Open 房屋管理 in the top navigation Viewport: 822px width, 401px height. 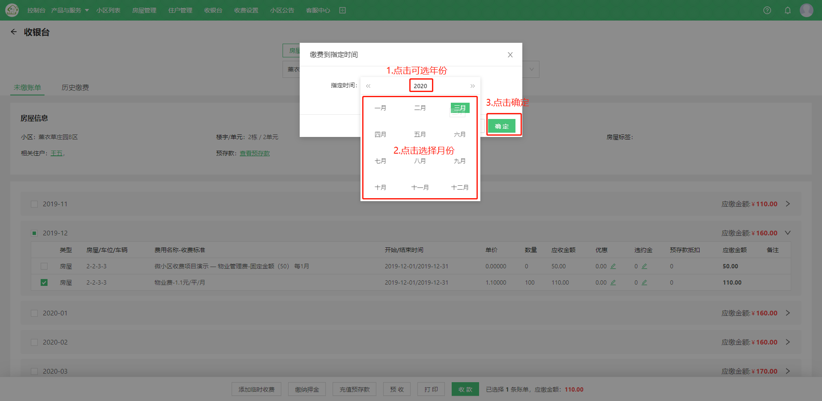coord(144,10)
